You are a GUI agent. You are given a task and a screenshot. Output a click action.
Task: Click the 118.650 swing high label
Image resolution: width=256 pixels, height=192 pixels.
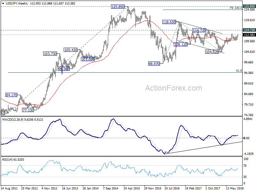(169, 22)
